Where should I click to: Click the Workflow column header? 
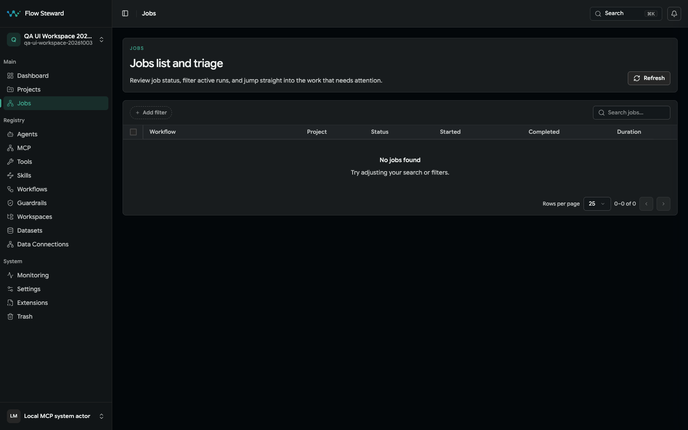pos(163,132)
